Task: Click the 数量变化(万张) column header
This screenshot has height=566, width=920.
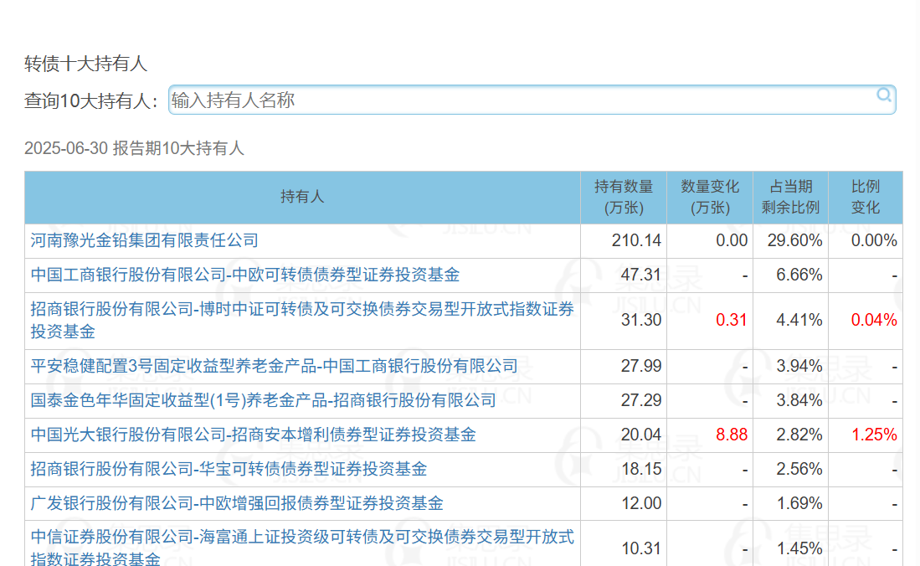Action: pyautogui.click(x=710, y=198)
